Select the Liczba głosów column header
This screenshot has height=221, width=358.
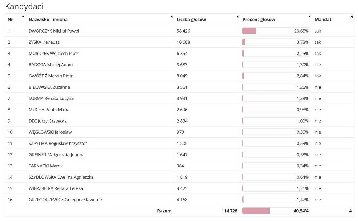207,20
